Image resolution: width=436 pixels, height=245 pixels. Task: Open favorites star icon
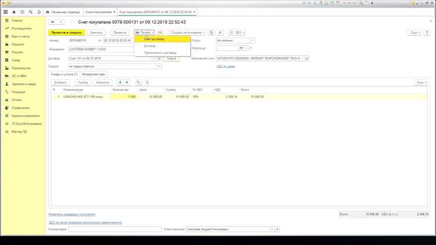(x=14, y=12)
